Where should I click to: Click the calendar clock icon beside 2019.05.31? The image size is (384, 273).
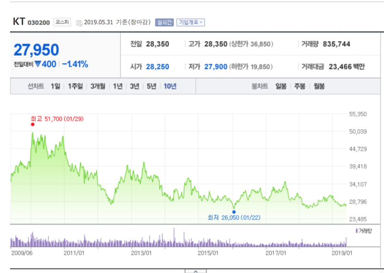(79, 23)
